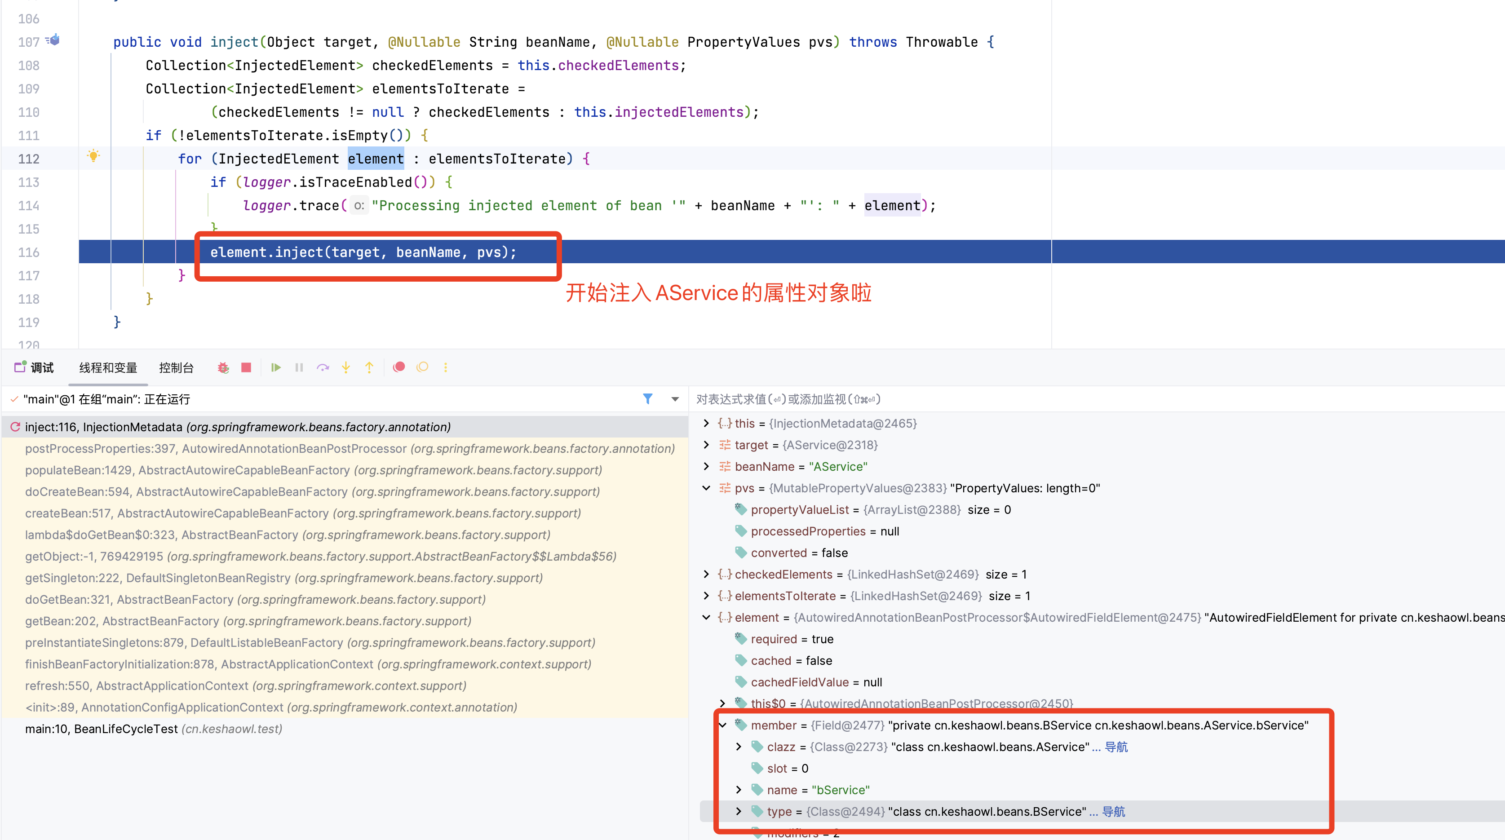Stop the debug session
Screen dimensions: 1505x840
[246, 367]
